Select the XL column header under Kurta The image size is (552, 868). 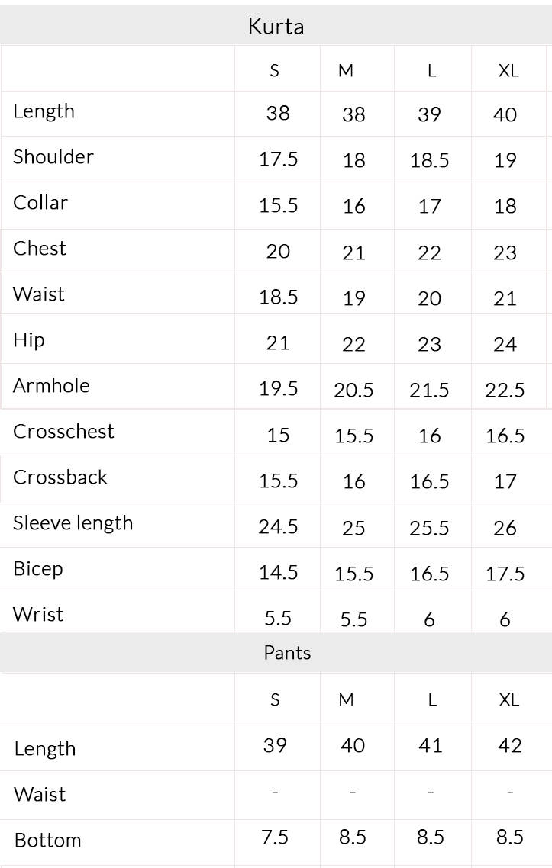(x=508, y=71)
